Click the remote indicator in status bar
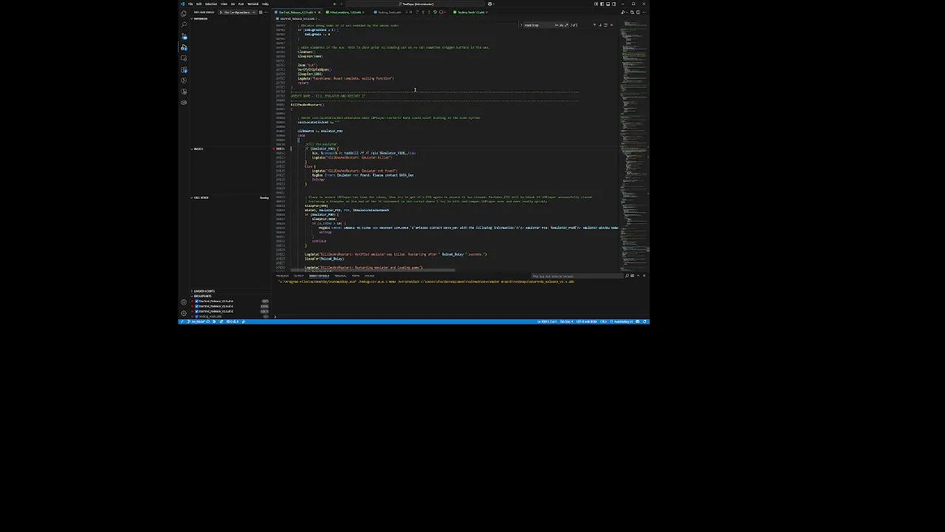The image size is (945, 532). (182, 321)
